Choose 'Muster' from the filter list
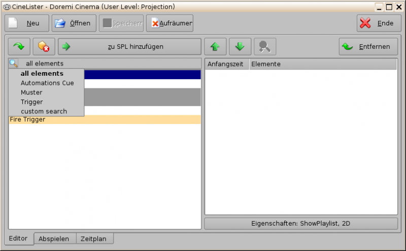This screenshot has width=406, height=251. coord(31,92)
